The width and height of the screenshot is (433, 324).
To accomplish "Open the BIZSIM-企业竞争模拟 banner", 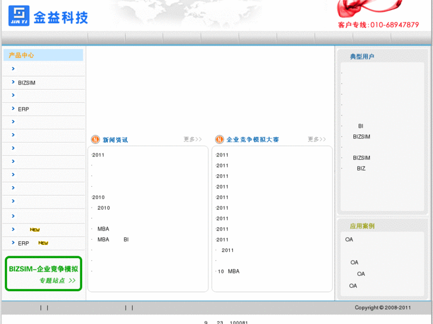I will pyautogui.click(x=43, y=273).
